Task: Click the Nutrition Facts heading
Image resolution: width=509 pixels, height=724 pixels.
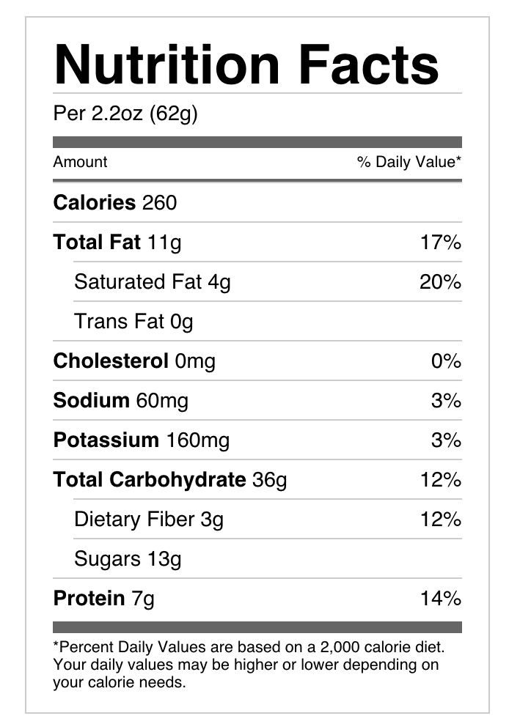Action: click(x=246, y=64)
